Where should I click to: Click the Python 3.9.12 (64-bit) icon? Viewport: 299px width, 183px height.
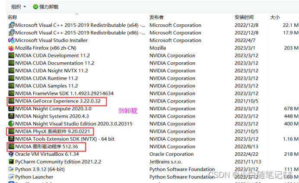pos(11,169)
